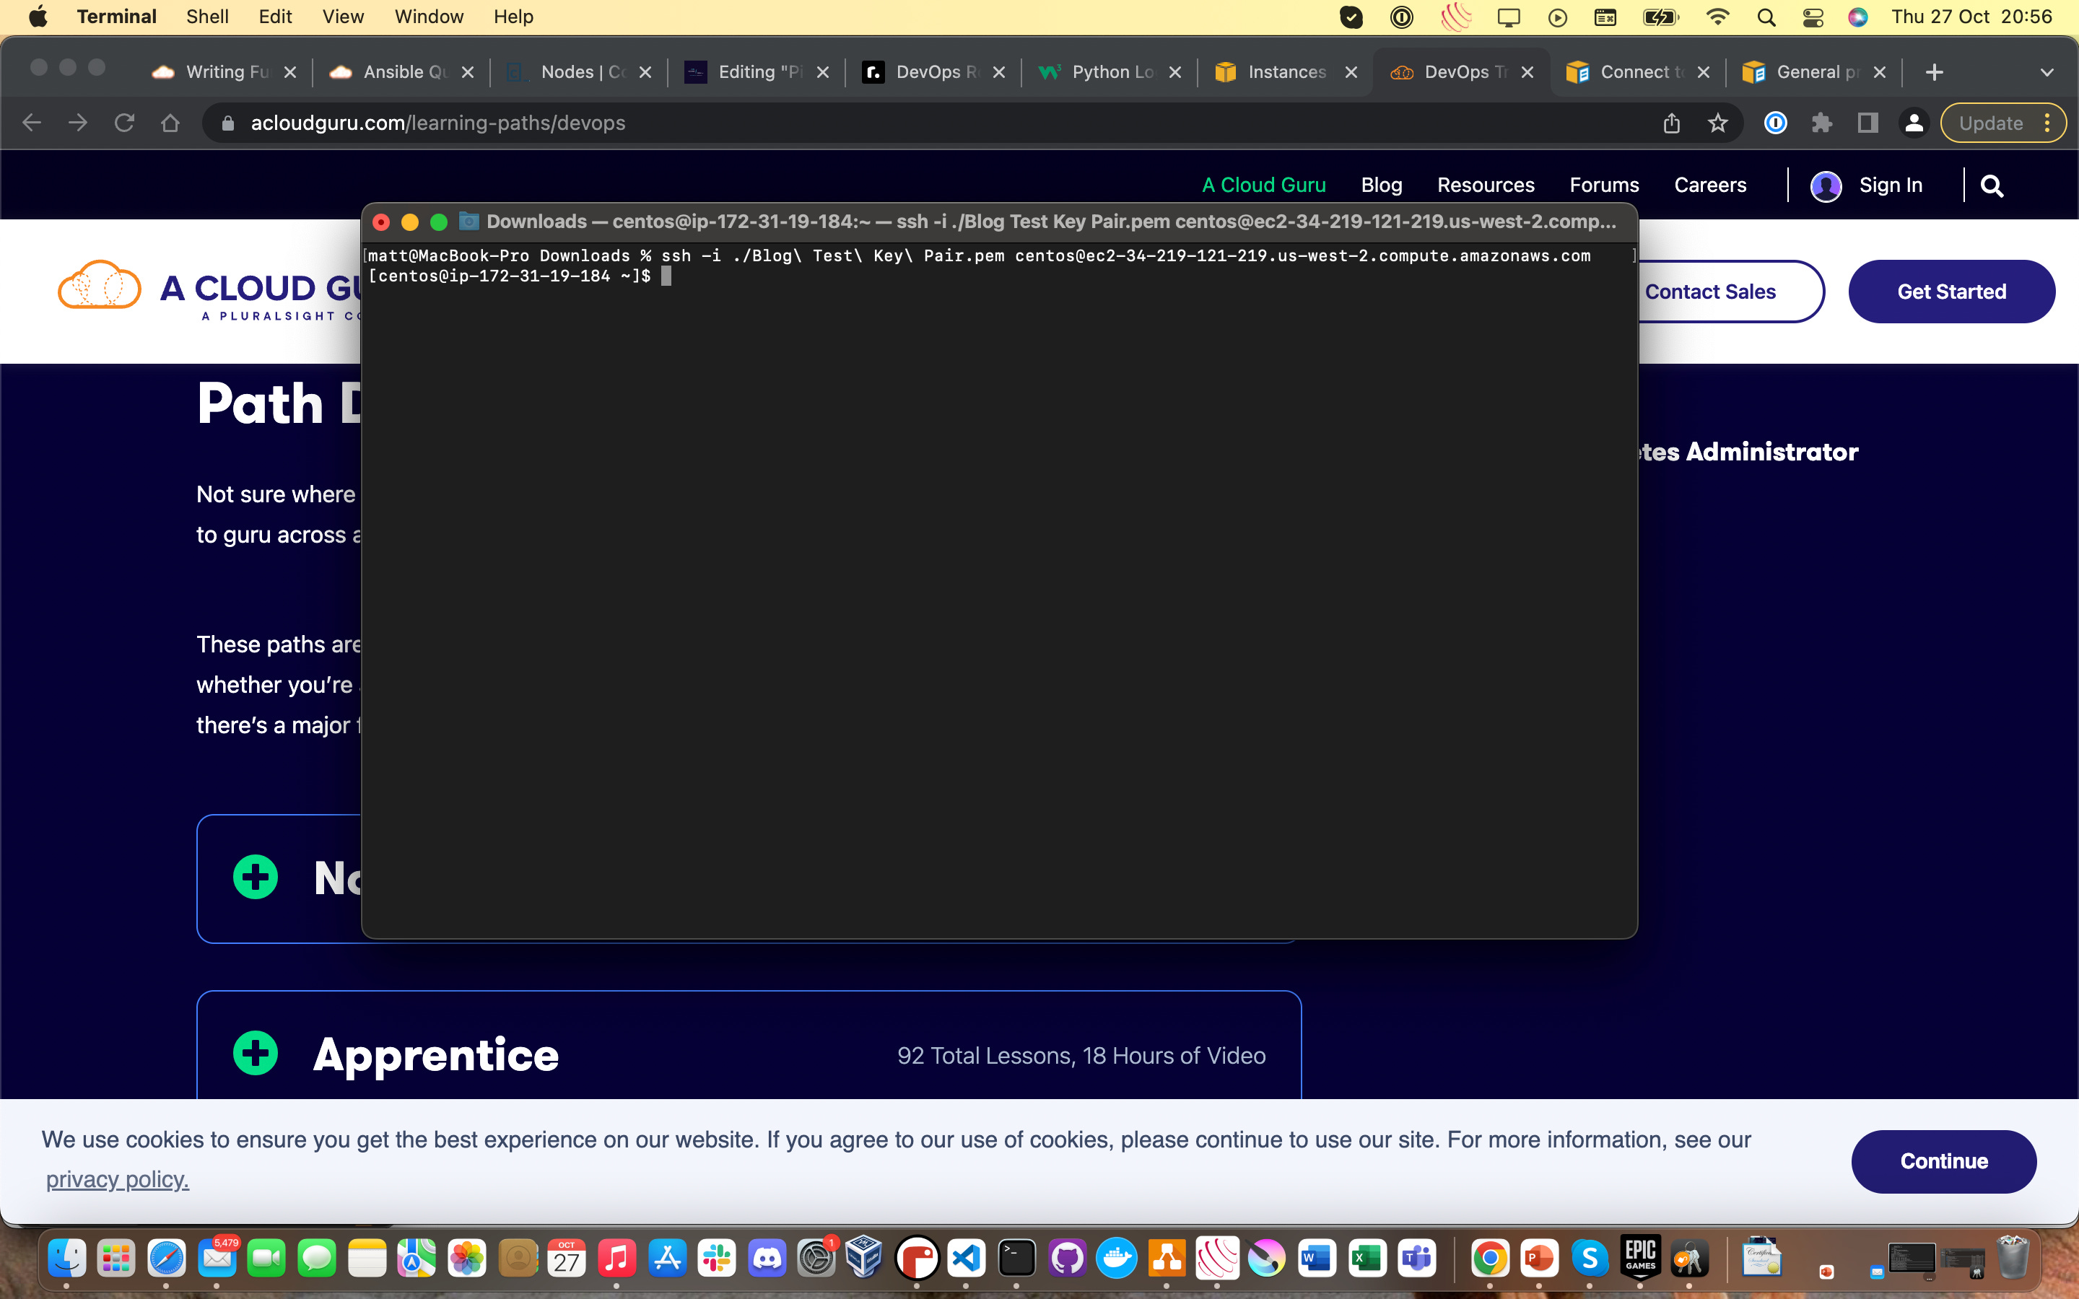Open Docker from the dock

[x=1117, y=1259]
